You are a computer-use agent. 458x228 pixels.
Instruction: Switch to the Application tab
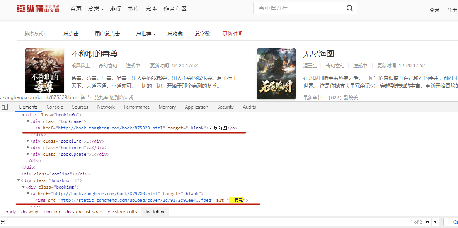197,107
